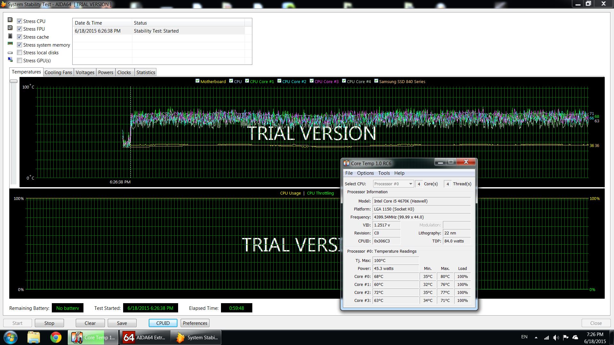Image resolution: width=614 pixels, height=345 pixels.
Task: Stop the stability test
Action: coord(49,323)
